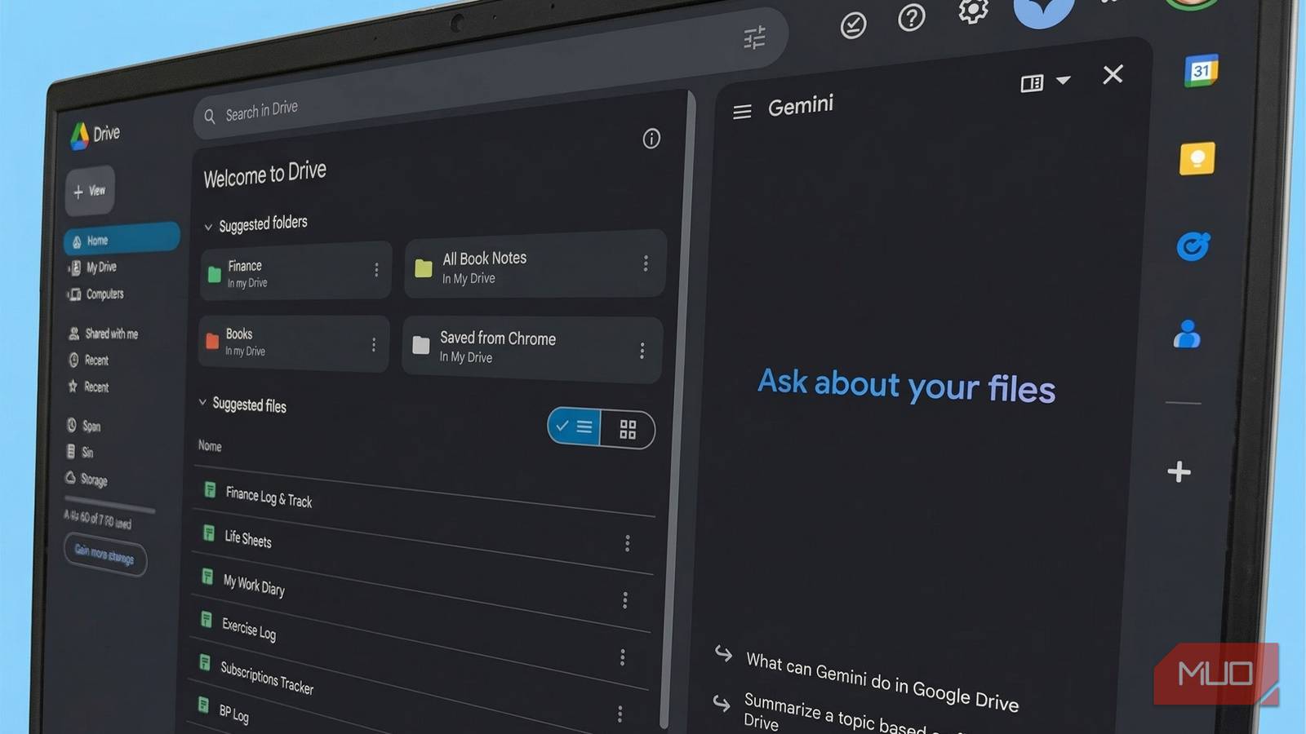Close the Gemini panel
The image size is (1306, 734).
[1113, 74]
